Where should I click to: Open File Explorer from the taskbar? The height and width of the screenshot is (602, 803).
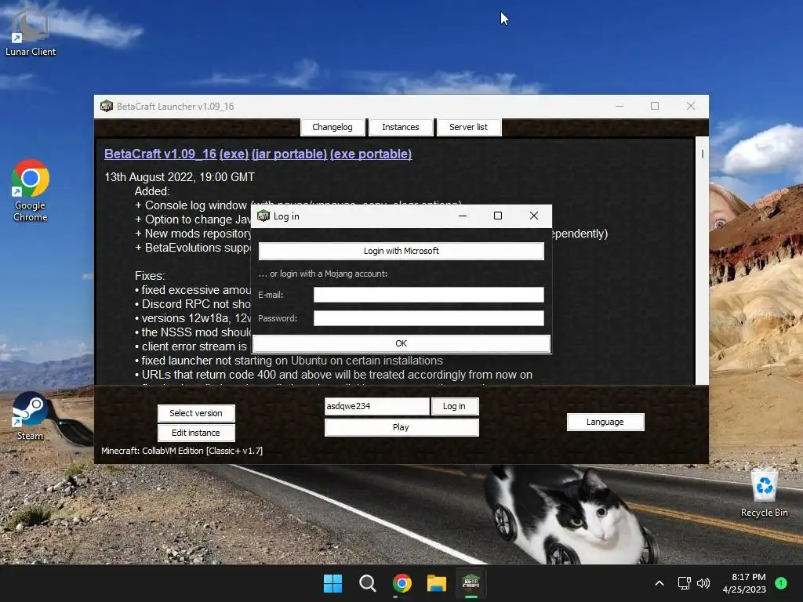(x=436, y=583)
